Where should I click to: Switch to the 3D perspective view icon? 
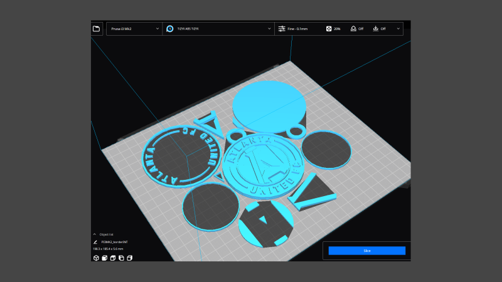(x=96, y=258)
